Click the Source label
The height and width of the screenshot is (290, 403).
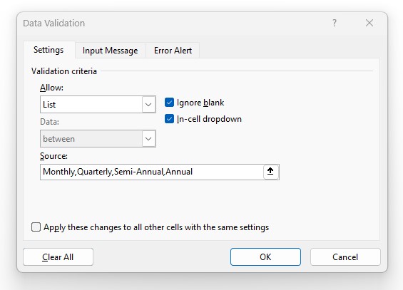tap(53, 156)
